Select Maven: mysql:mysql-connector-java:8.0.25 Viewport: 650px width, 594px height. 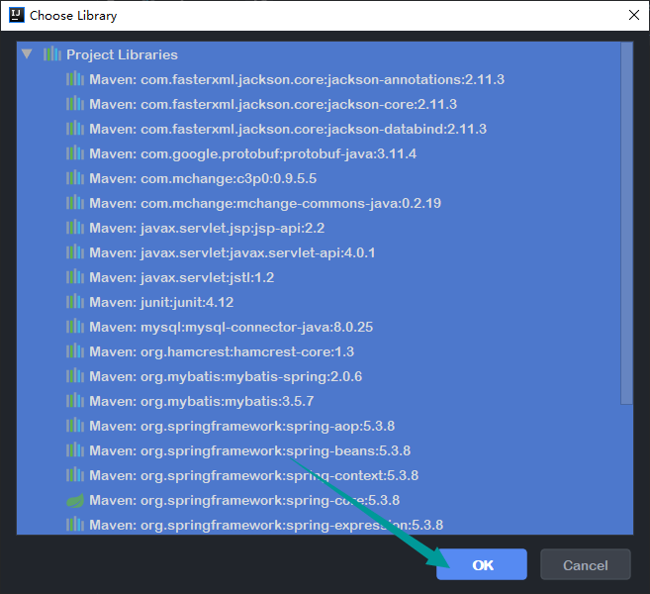click(x=232, y=328)
